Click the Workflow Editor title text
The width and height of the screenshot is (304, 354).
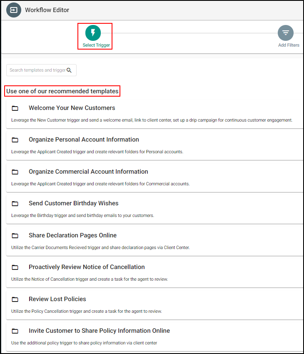[x=47, y=10]
